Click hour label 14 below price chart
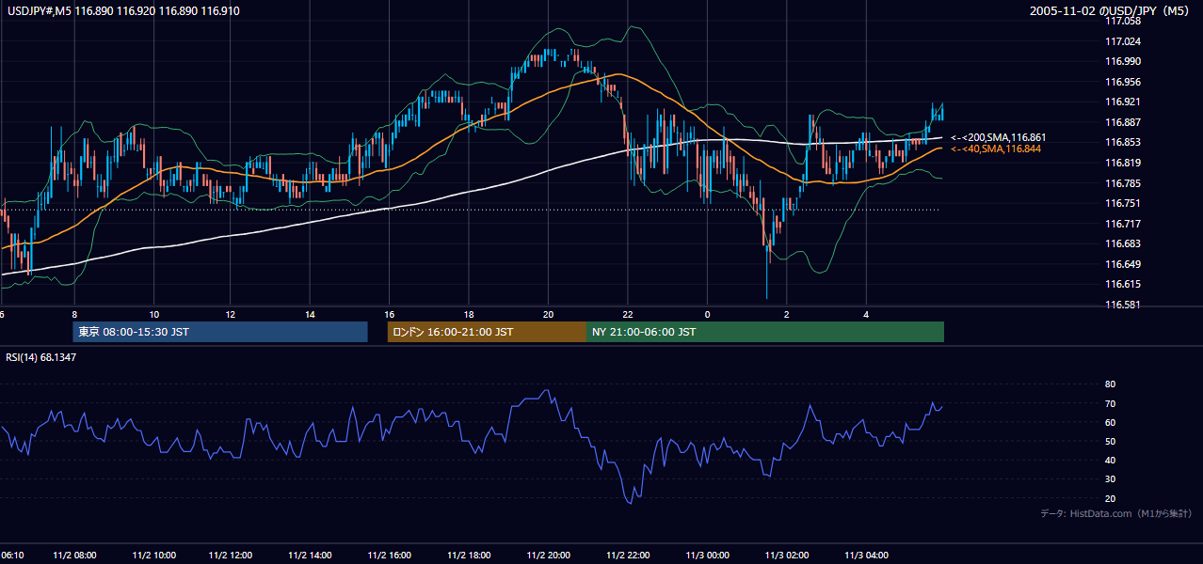 point(310,314)
